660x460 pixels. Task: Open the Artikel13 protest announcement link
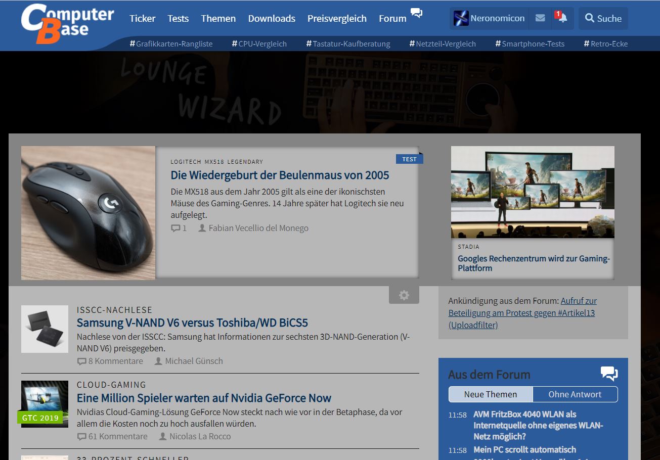pos(522,313)
